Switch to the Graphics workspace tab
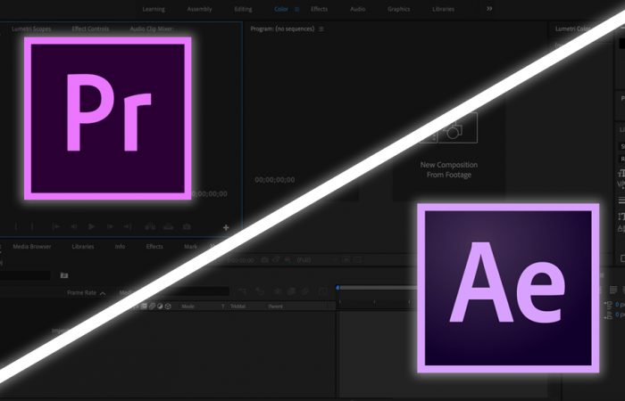 pyautogui.click(x=398, y=9)
